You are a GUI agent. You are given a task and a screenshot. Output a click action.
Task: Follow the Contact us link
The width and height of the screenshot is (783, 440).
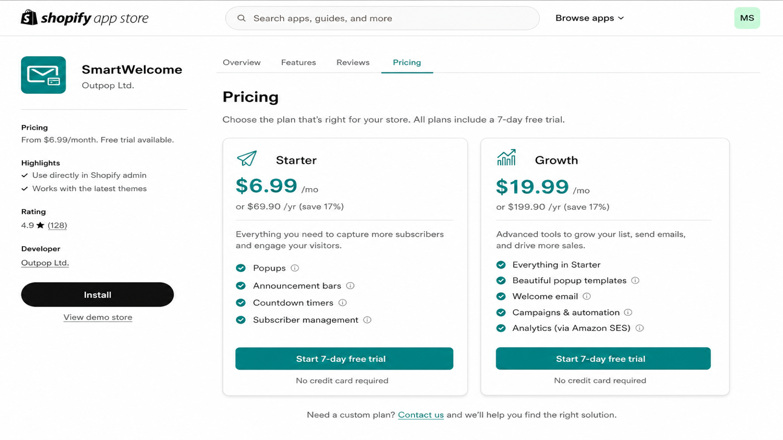click(x=421, y=415)
